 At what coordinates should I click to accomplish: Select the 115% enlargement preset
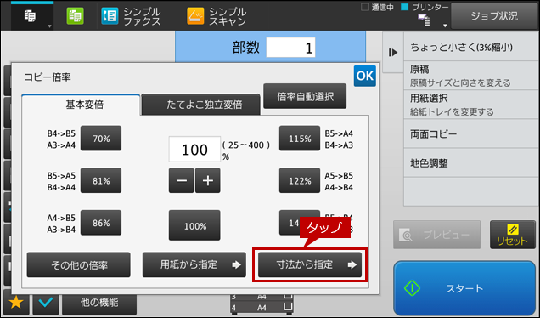tap(300, 139)
